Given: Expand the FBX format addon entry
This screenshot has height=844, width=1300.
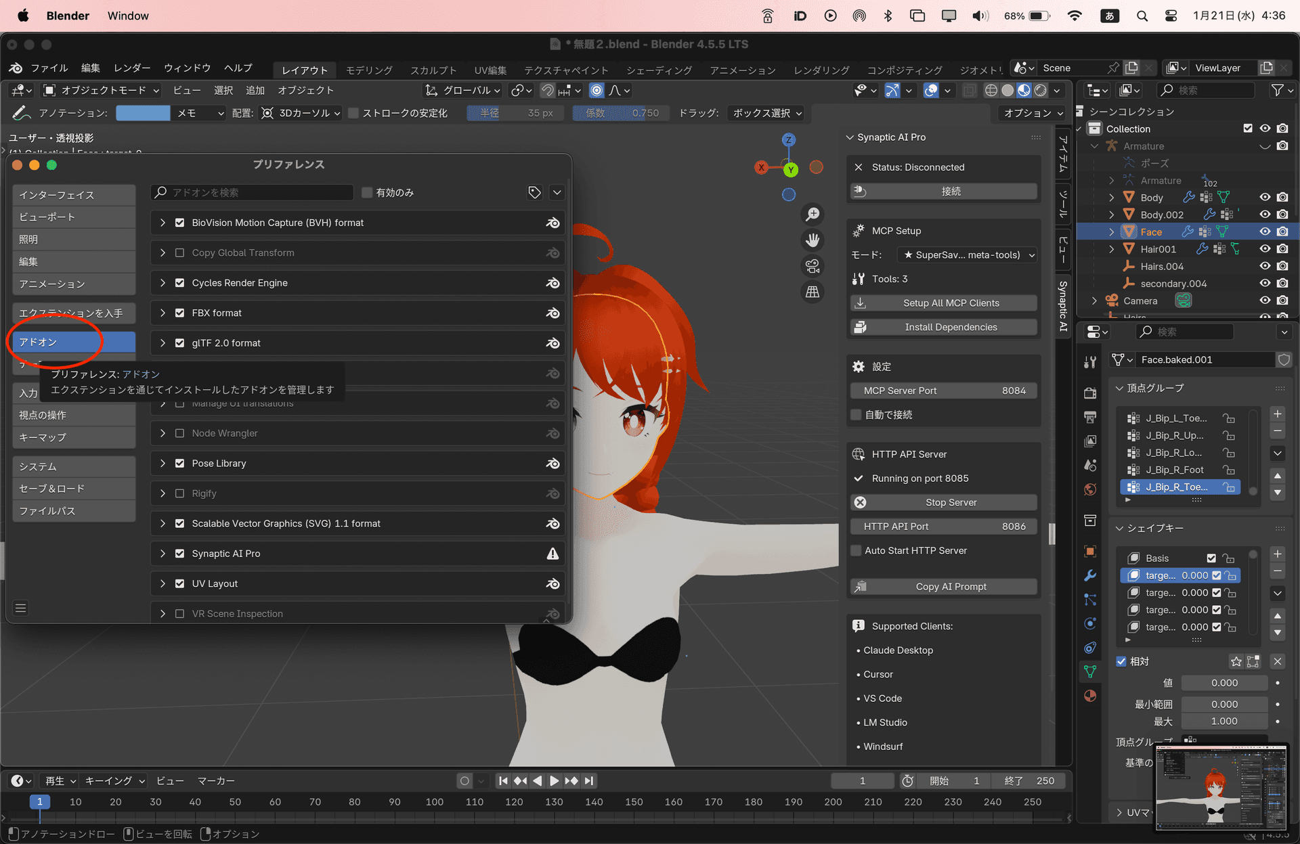Looking at the screenshot, I should pyautogui.click(x=162, y=313).
